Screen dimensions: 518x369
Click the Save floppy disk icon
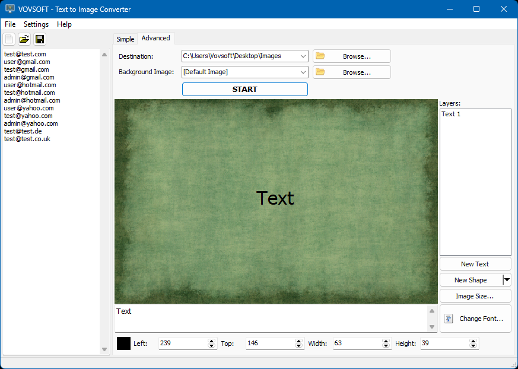40,39
